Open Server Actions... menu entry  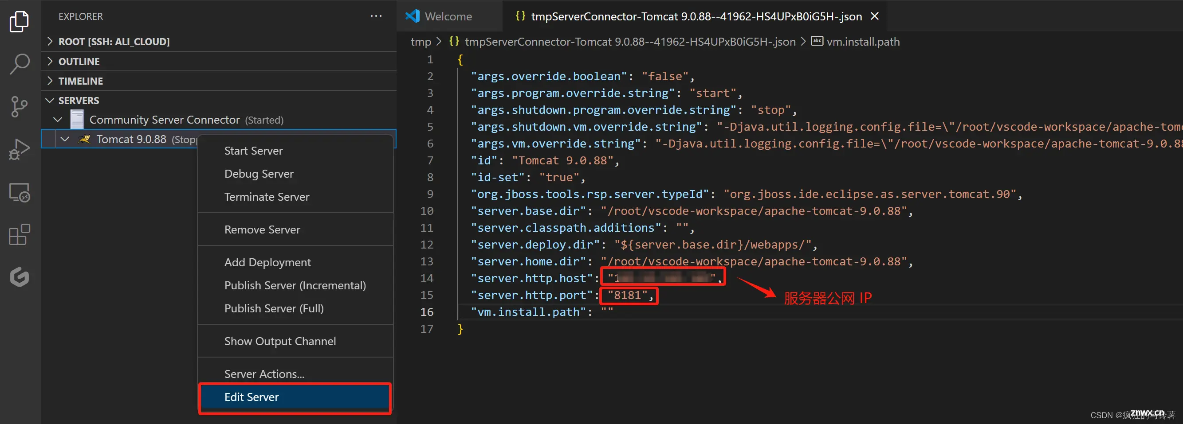click(295, 373)
